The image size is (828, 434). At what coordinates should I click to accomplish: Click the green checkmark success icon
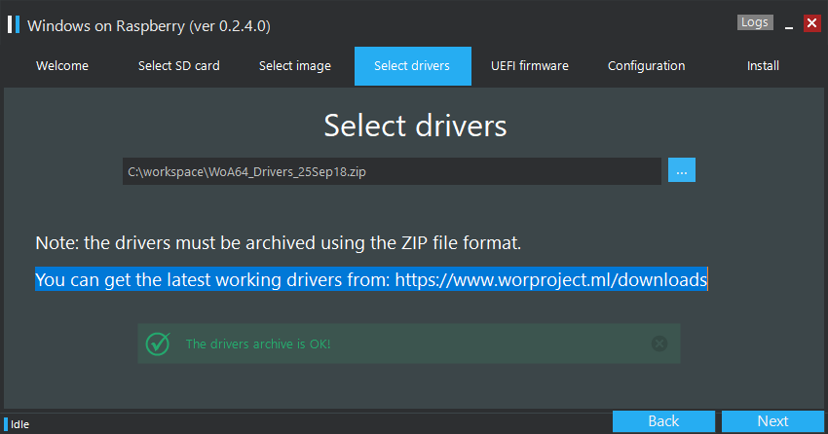[x=158, y=344]
